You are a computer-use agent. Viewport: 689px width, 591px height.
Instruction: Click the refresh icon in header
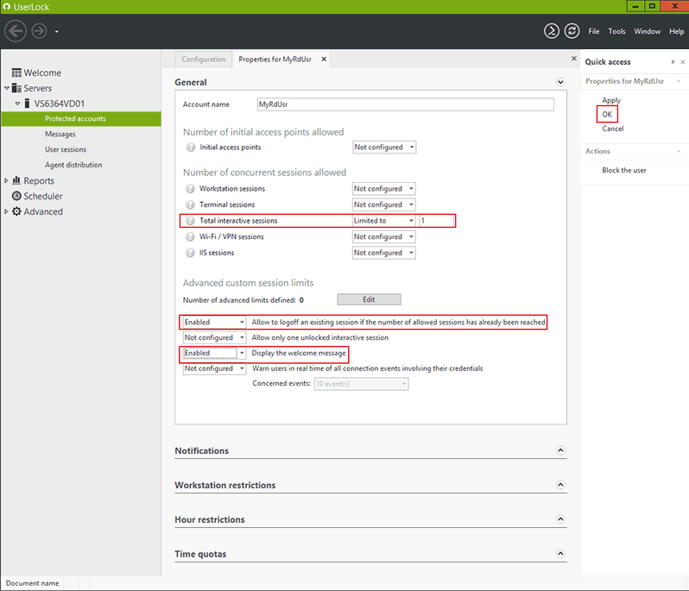pyautogui.click(x=572, y=31)
